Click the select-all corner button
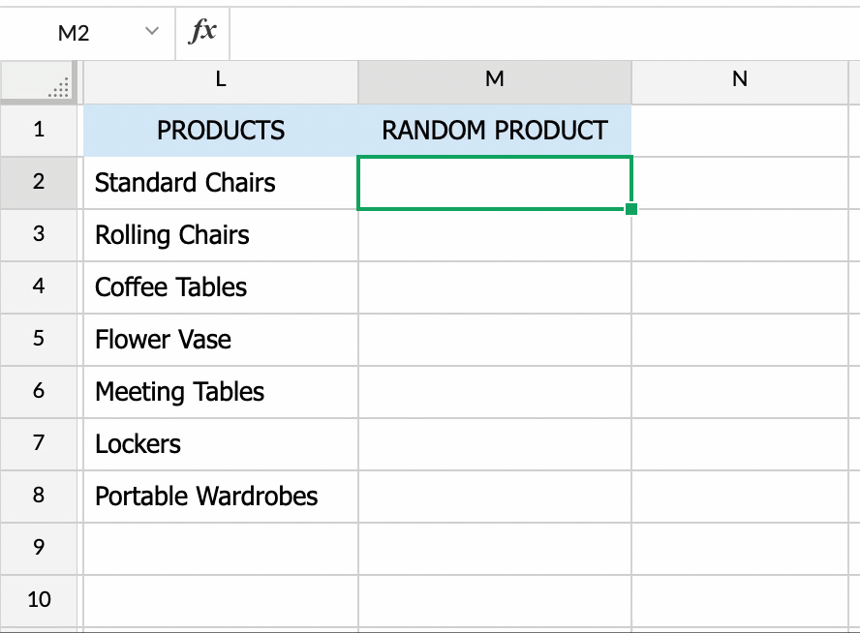 coord(39,82)
